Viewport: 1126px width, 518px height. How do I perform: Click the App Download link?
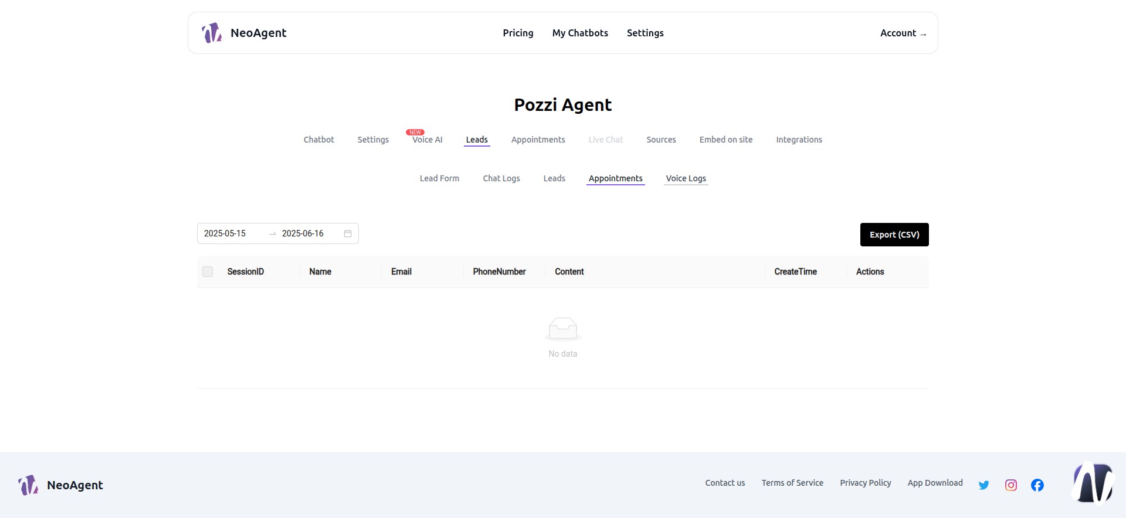pos(935,483)
